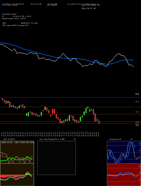Click the blue 12 Day SMA legend square
The width and height of the screenshot is (141, 186).
[x=3, y=5]
